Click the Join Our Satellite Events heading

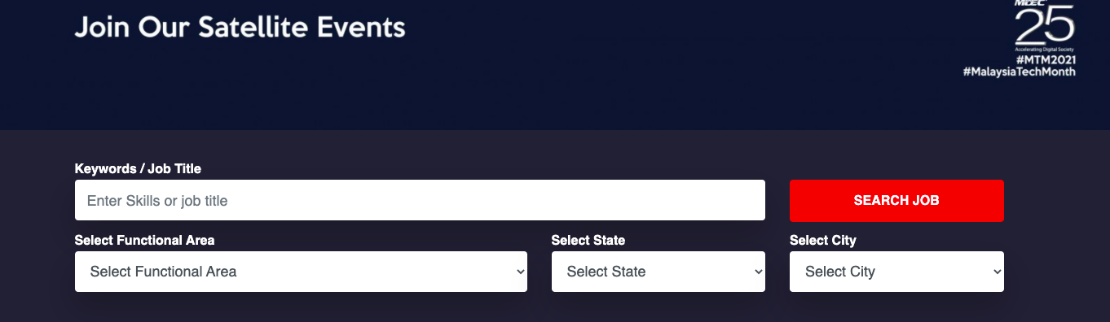point(240,28)
